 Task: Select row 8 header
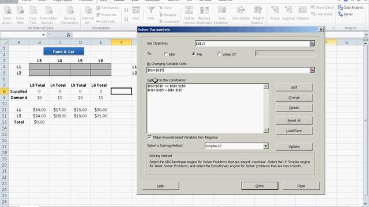tap(4, 91)
